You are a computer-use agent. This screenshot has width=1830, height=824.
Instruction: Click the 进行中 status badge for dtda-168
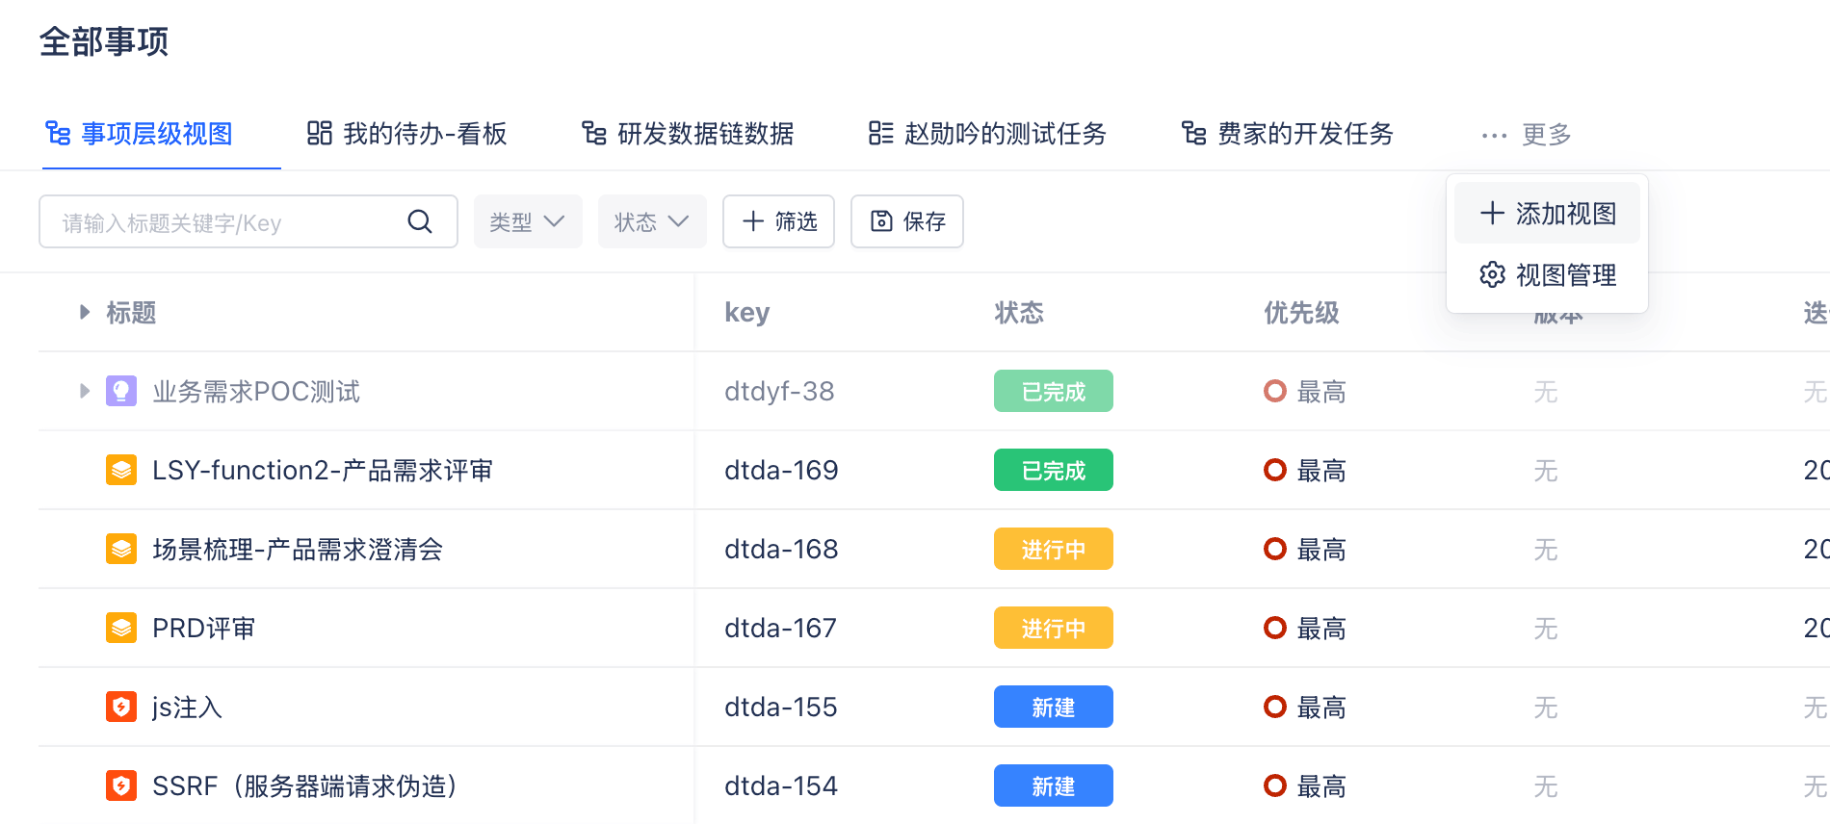[1053, 549]
